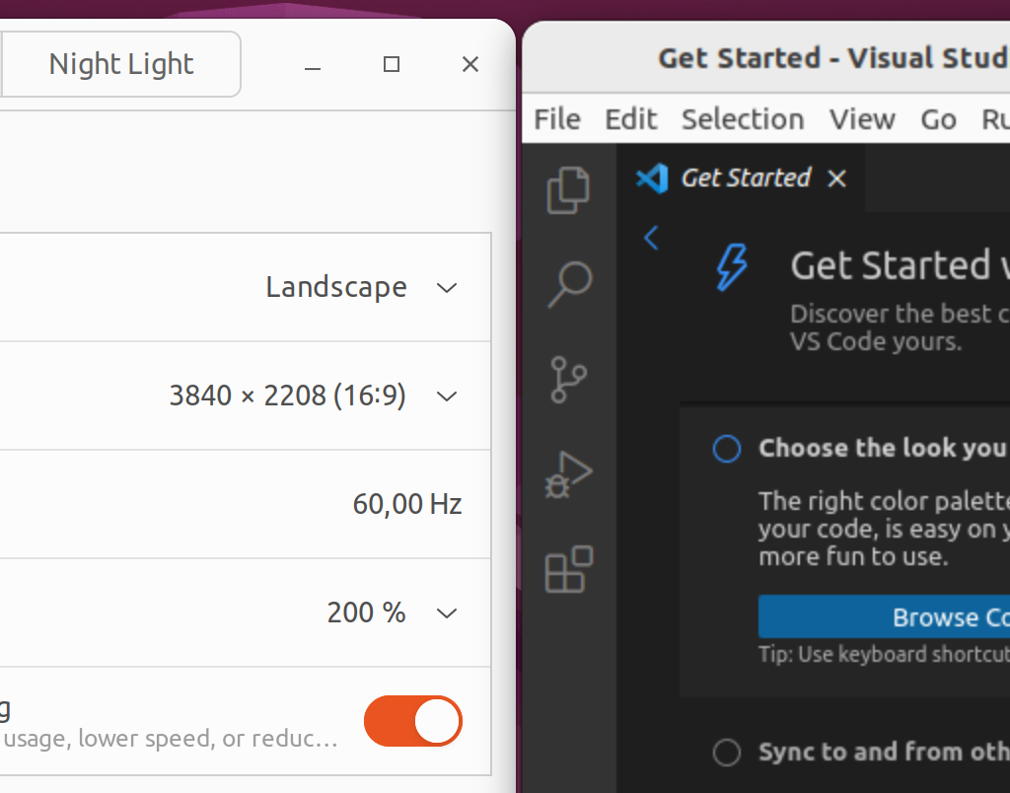Open the Source Control icon
1010x793 pixels.
click(569, 379)
